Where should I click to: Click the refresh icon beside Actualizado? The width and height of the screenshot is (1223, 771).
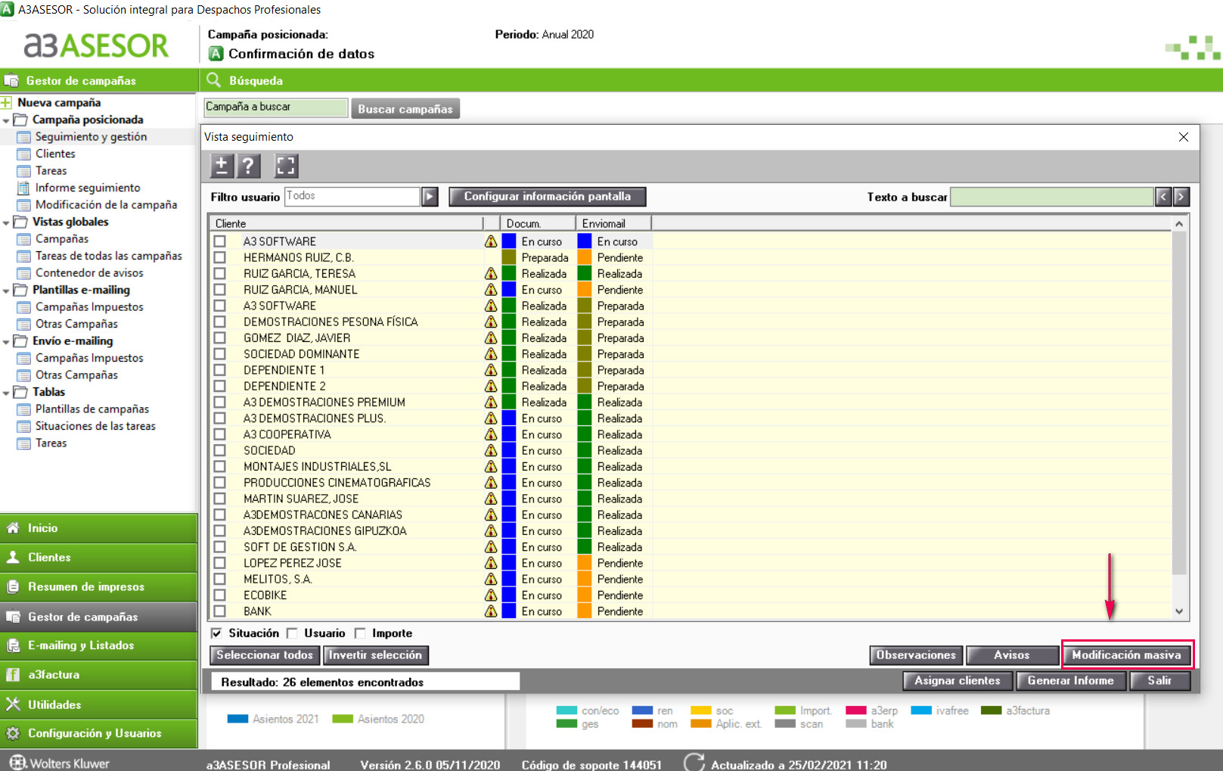pyautogui.click(x=694, y=763)
